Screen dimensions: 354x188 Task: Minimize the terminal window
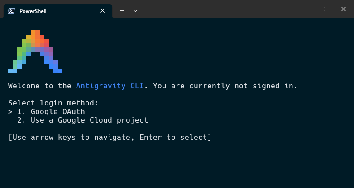point(302,9)
